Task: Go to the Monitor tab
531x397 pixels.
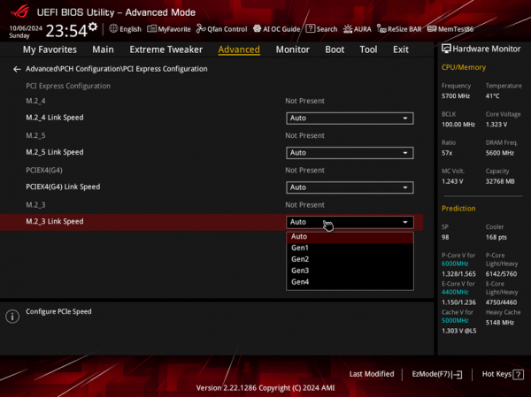Action: point(292,50)
